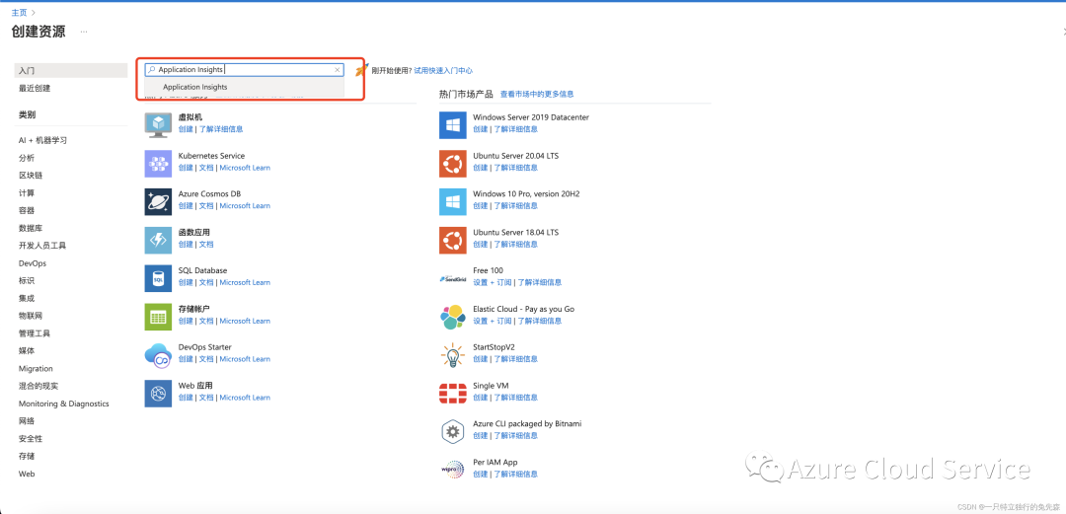Click the DevOps Starter cloud icon
The image size is (1066, 514).
click(158, 355)
